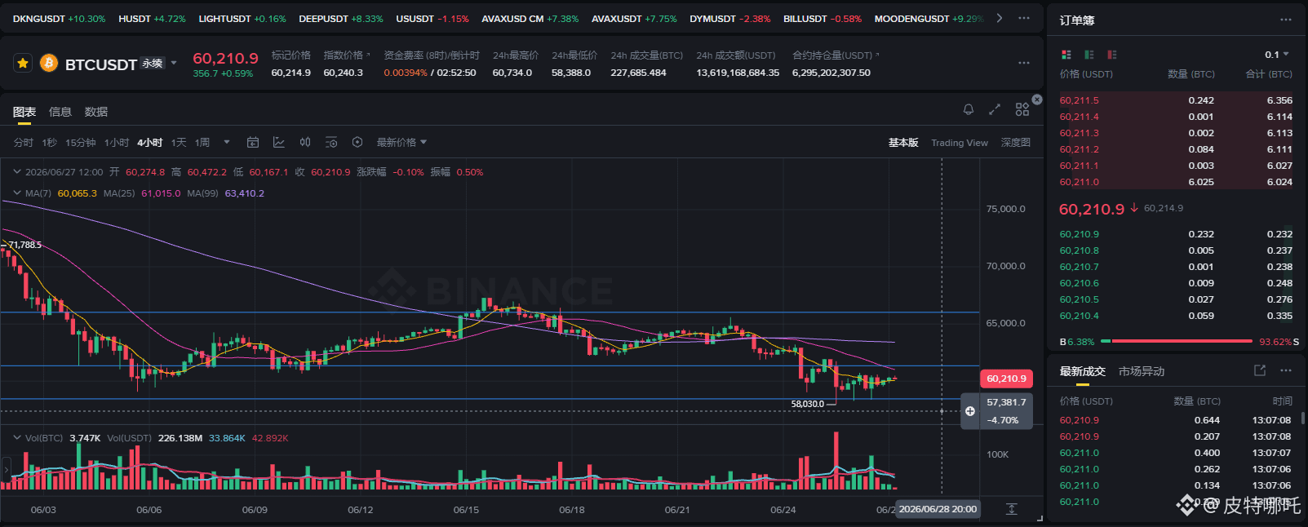Collapse the MA indicator legend row
This screenshot has width=1308, height=527.
(x=17, y=193)
